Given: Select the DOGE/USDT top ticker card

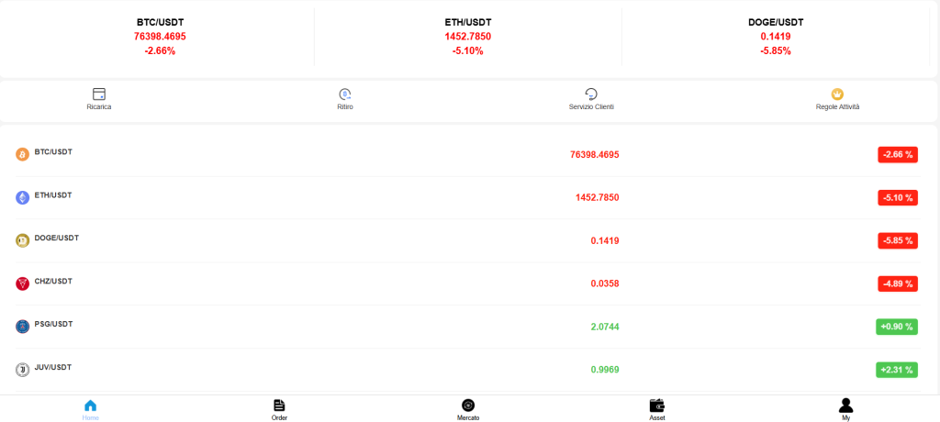Looking at the screenshot, I should coord(776,37).
